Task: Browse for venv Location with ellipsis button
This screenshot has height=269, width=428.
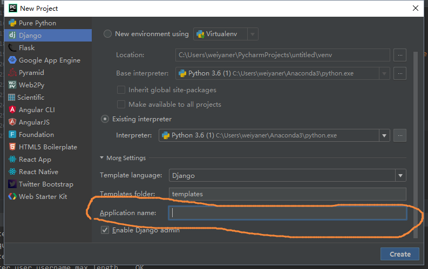Action: (x=400, y=55)
